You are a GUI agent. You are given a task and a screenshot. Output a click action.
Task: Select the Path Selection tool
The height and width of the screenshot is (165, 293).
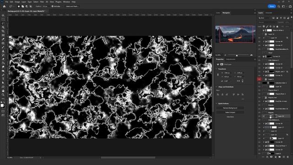(3, 82)
